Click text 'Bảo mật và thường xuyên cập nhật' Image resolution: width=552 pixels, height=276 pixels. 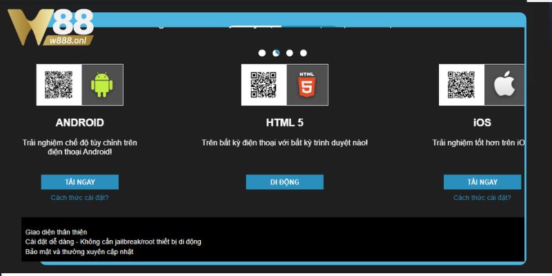tap(79, 252)
